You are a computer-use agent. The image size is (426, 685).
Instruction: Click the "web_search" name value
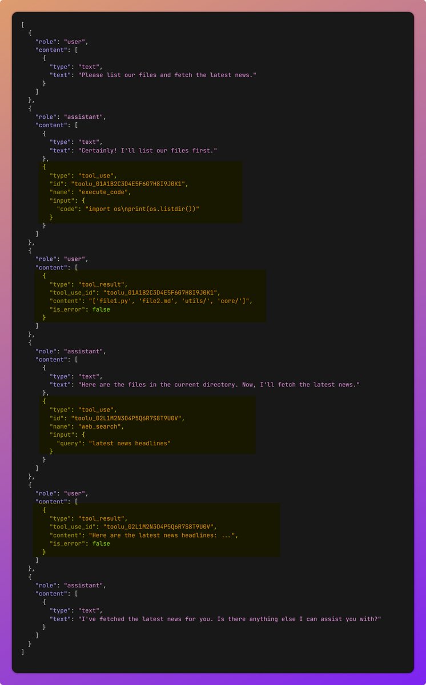coord(99,426)
